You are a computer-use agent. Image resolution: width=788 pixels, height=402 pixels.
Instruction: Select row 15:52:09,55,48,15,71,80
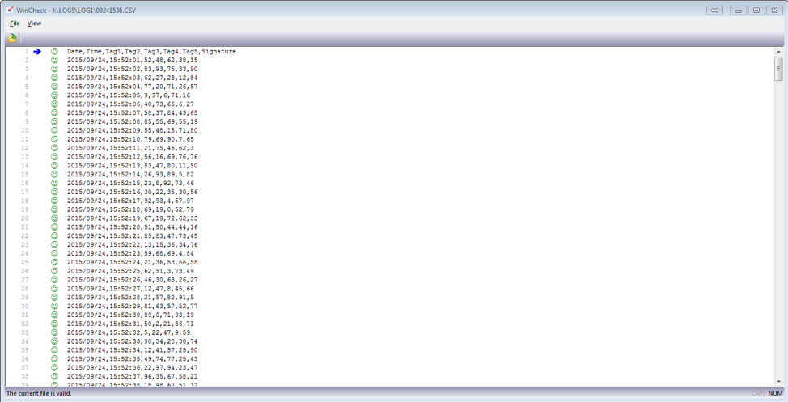pyautogui.click(x=132, y=130)
